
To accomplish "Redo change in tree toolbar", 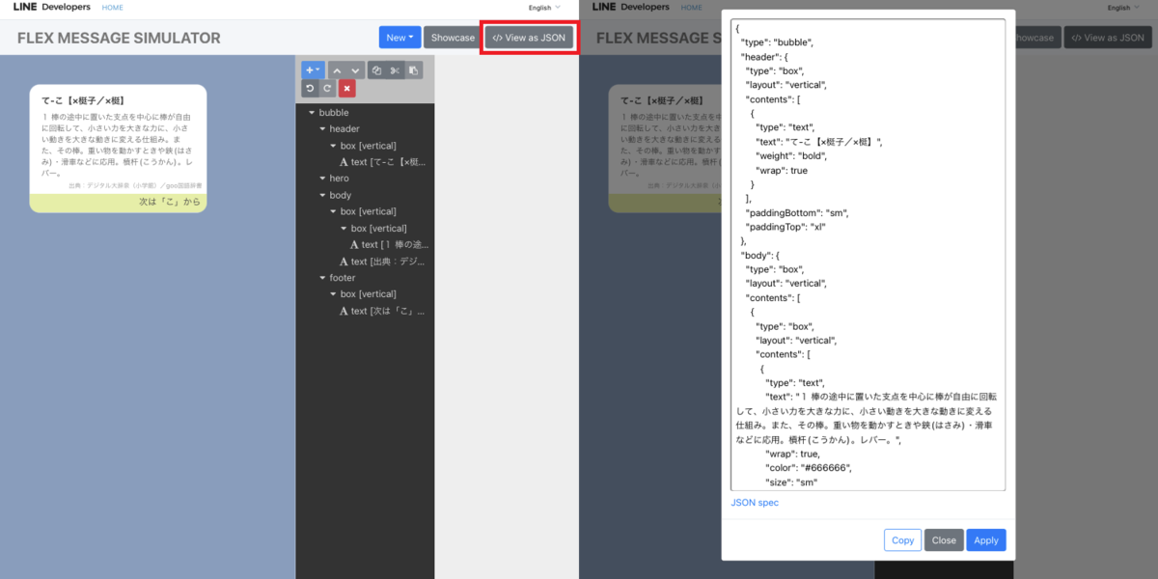I will (x=328, y=88).
